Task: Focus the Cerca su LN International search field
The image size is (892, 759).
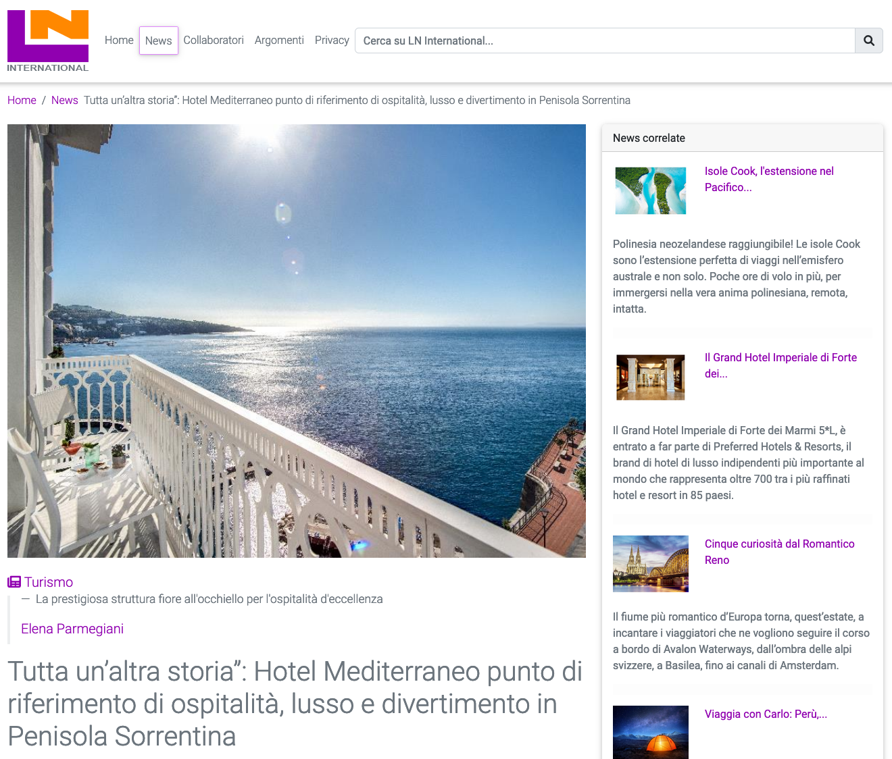Action: click(605, 41)
